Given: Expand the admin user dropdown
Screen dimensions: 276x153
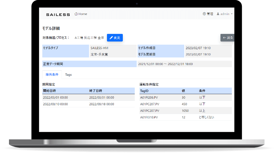Looking at the screenshot, I should click(x=225, y=14).
